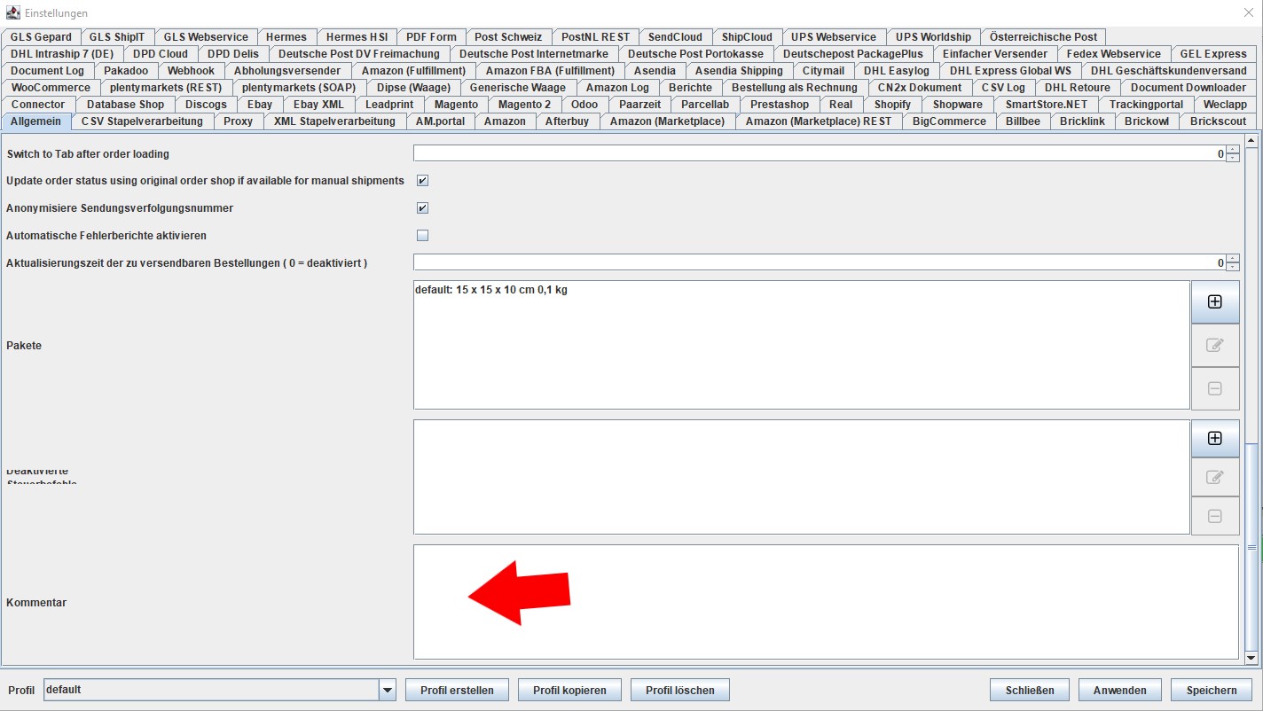This screenshot has width=1263, height=711.
Task: Open the Paarzeit tab
Action: point(639,105)
